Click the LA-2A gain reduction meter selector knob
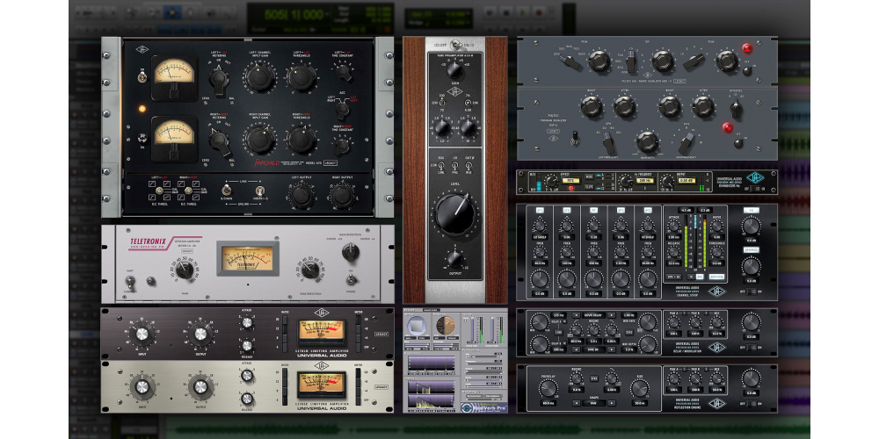The image size is (879, 439). [351, 253]
